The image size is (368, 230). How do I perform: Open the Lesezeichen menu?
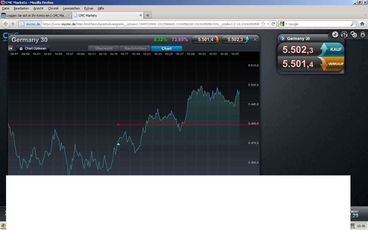coord(71,8)
